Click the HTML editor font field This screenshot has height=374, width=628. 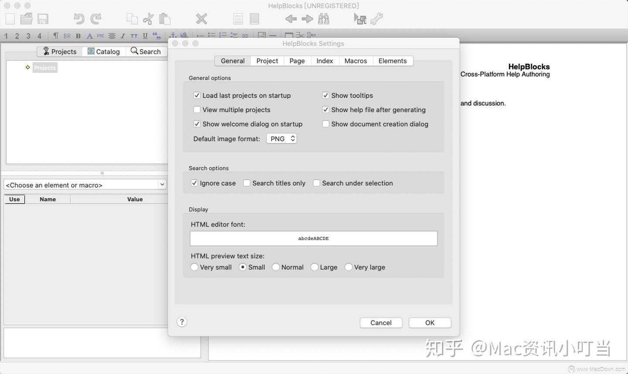click(313, 238)
